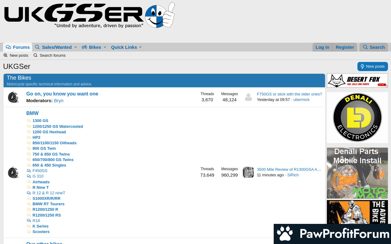Image resolution: width=391 pixels, height=244 pixels.
Task: Open the R 12 & R 12 nineT subforum
Action: click(49, 193)
